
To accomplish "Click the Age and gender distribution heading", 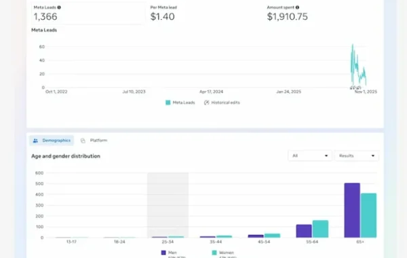I will [x=66, y=156].
